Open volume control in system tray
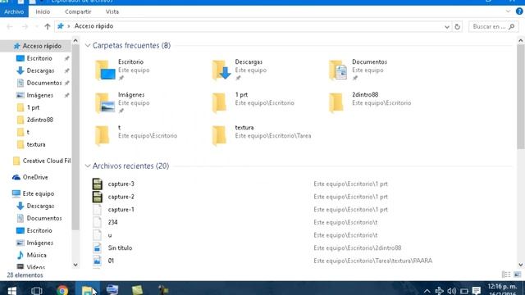The image size is (525, 295). [x=452, y=291]
